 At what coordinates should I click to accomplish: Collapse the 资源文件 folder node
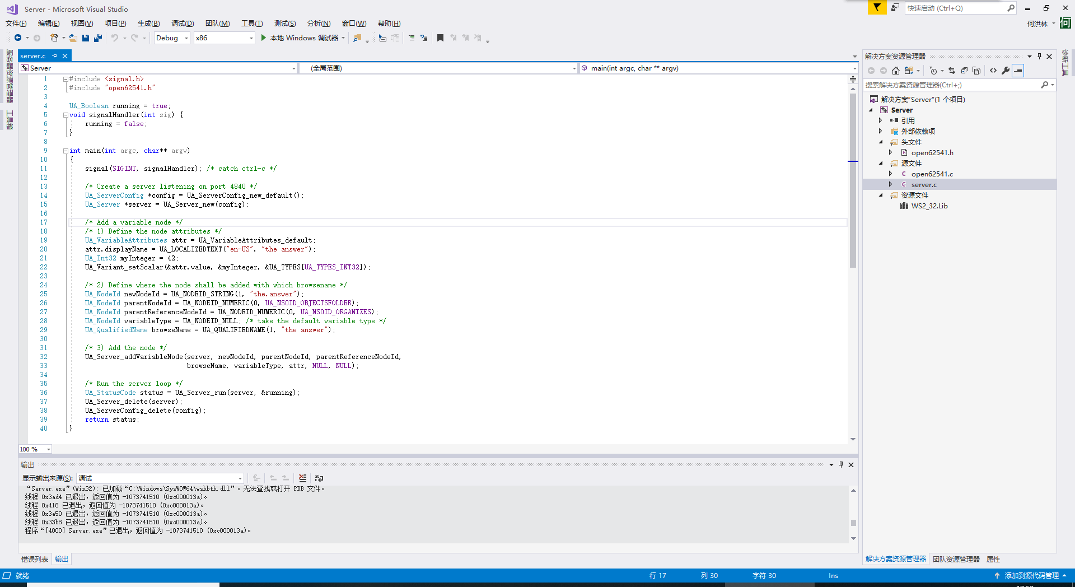coord(881,195)
